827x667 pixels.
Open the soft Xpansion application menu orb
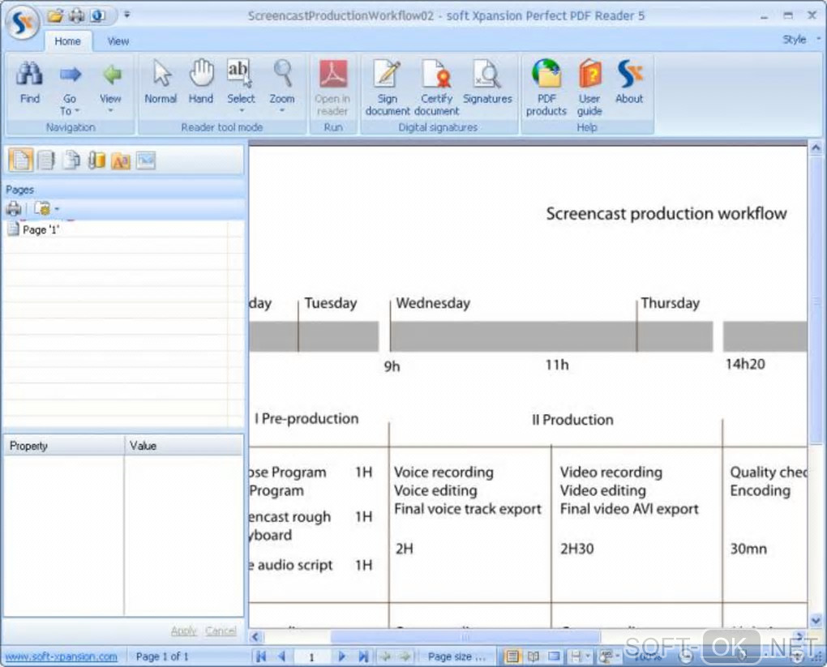click(x=21, y=22)
